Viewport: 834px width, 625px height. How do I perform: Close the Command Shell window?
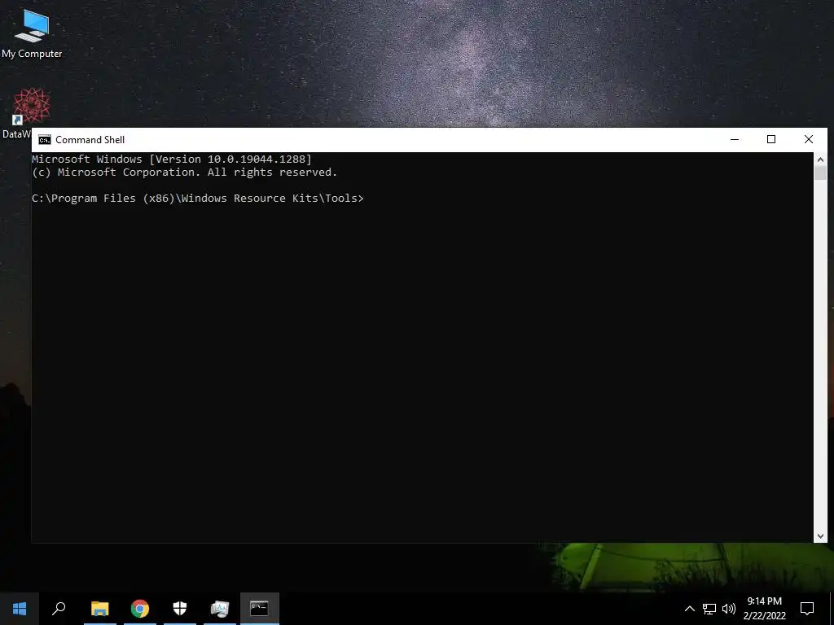point(809,139)
